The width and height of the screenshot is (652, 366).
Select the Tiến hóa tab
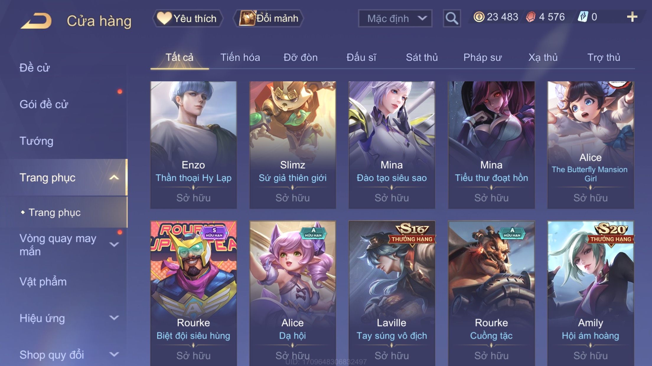coord(240,57)
